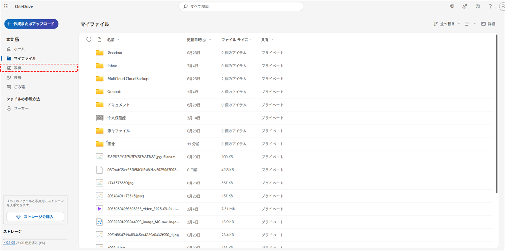This screenshot has height=251, width=505.
Task: Open the view layout options dropdown
Action: pyautogui.click(x=470, y=24)
